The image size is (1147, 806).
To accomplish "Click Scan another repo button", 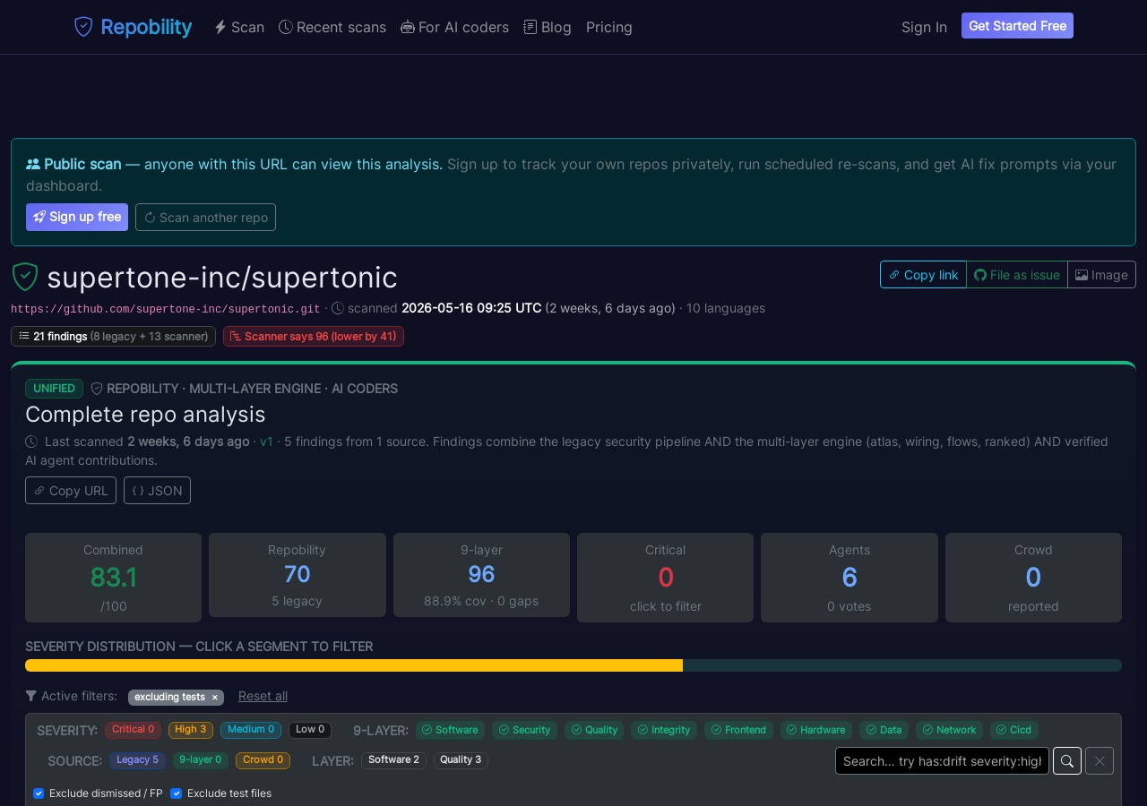I will coord(205,217).
